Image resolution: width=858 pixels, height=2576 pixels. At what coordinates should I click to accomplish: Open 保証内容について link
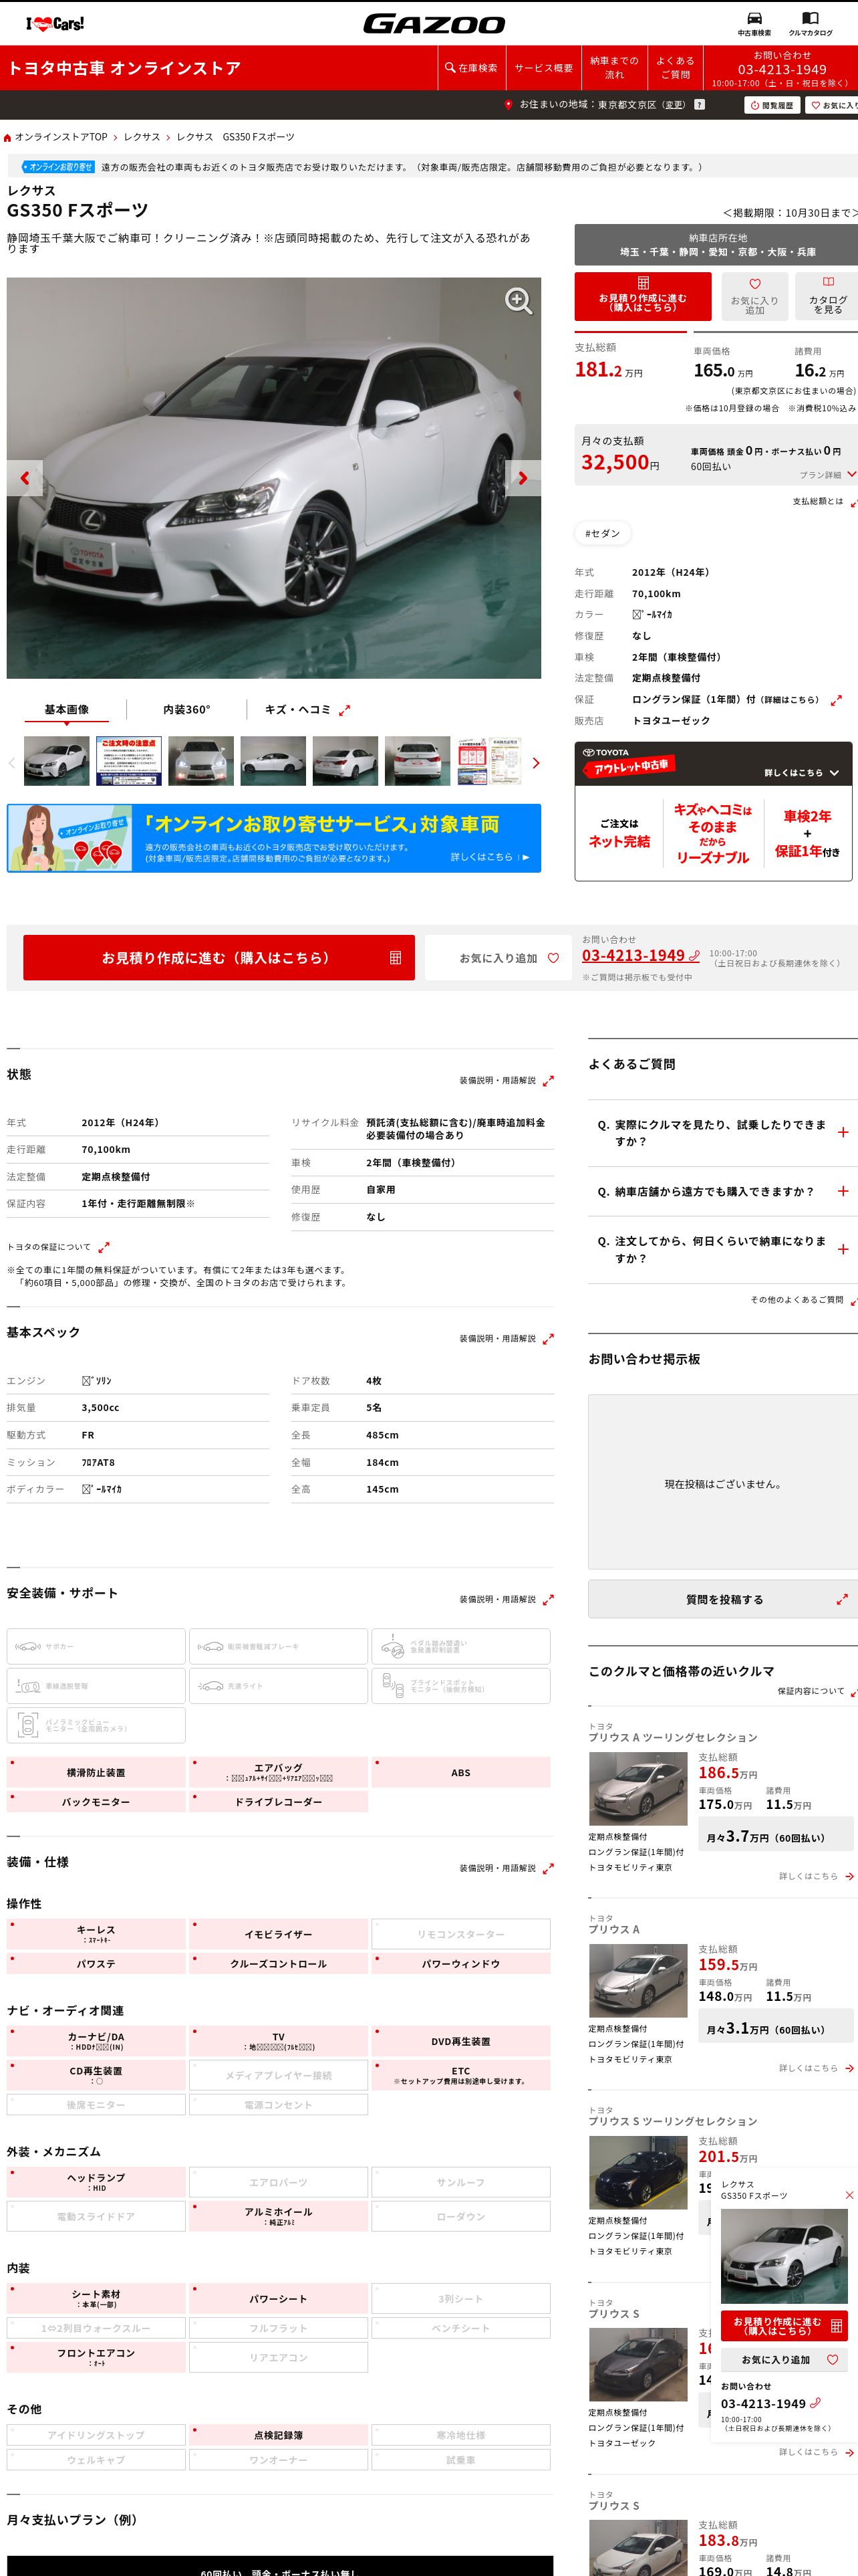pyautogui.click(x=816, y=1691)
